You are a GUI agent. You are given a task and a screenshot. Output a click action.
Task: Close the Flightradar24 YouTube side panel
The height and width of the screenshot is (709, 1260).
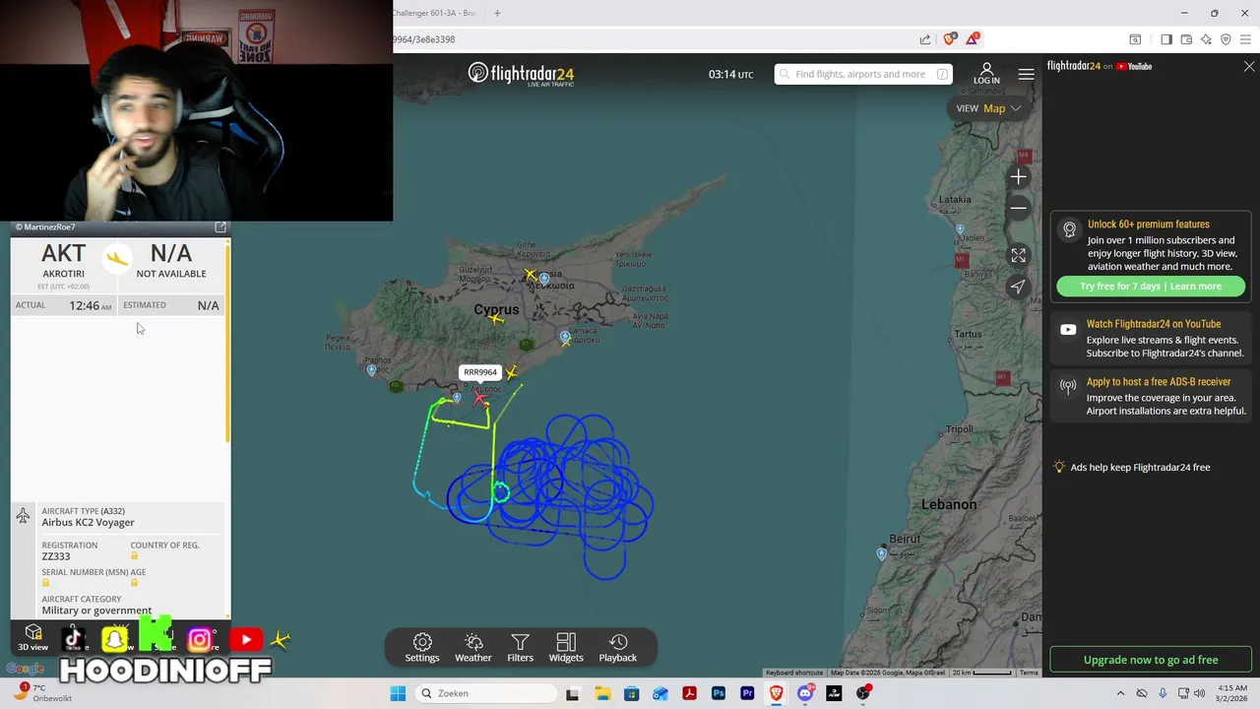coord(1249,66)
